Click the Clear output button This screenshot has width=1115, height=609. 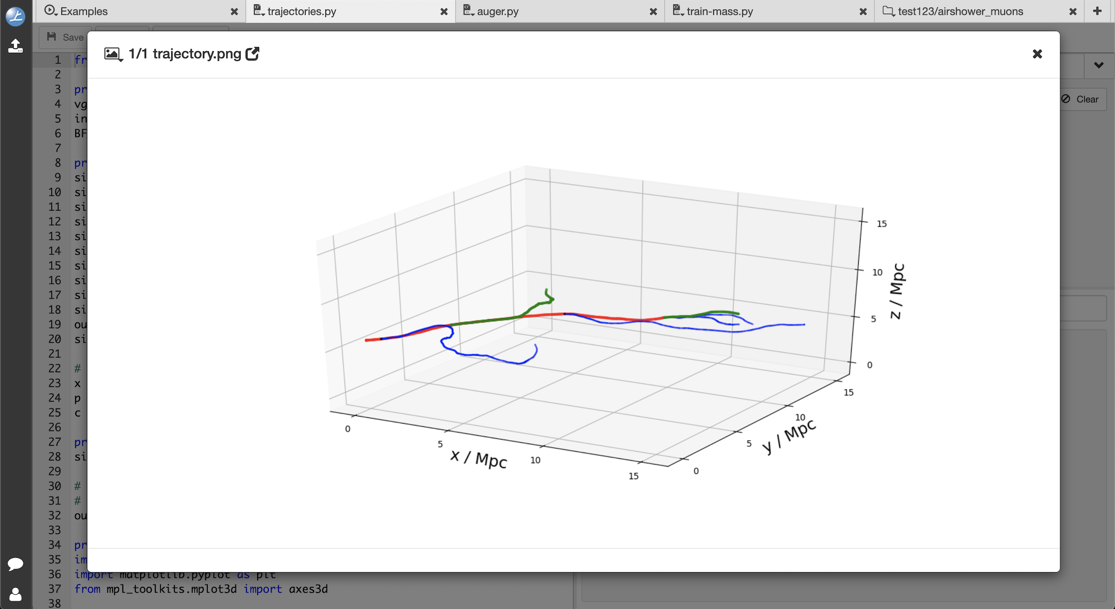click(x=1081, y=99)
